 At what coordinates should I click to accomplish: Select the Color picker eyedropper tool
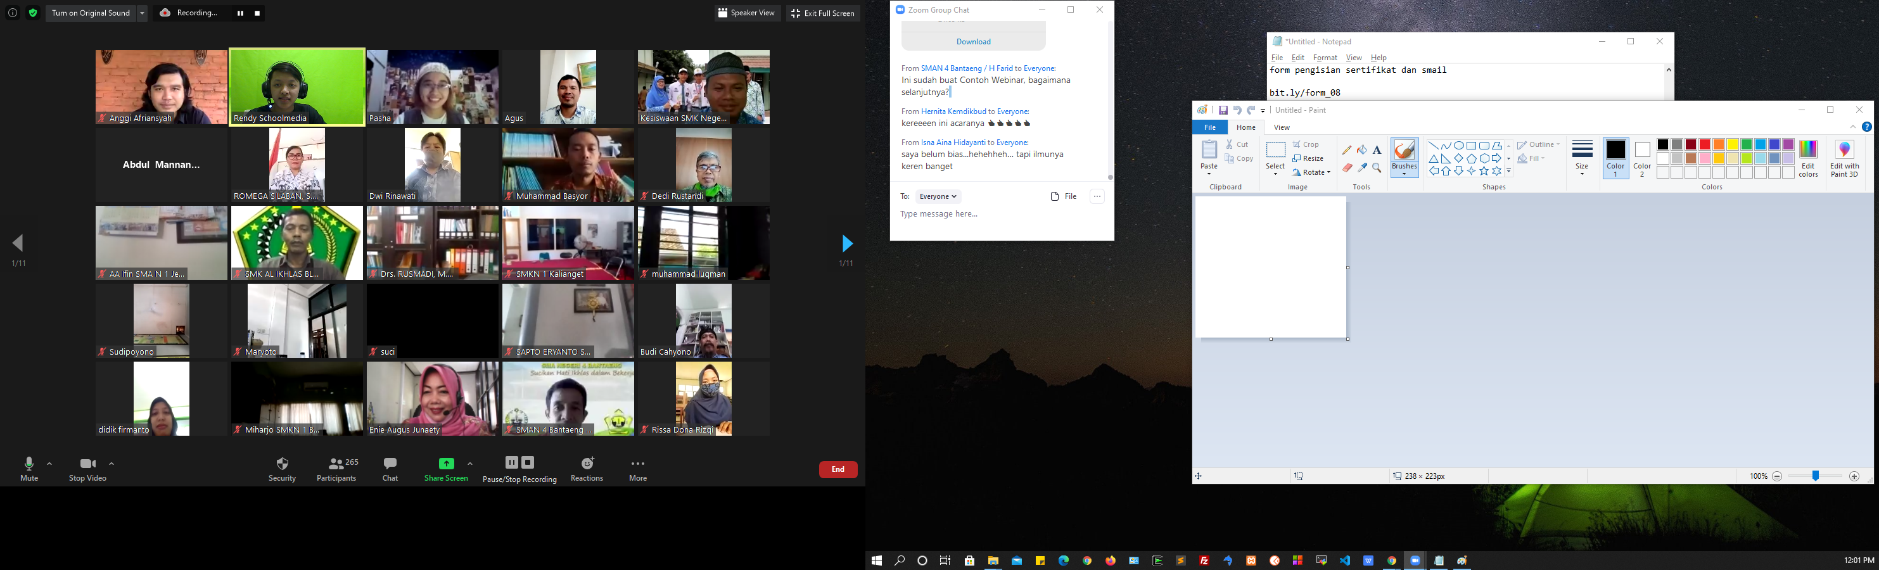[1362, 168]
